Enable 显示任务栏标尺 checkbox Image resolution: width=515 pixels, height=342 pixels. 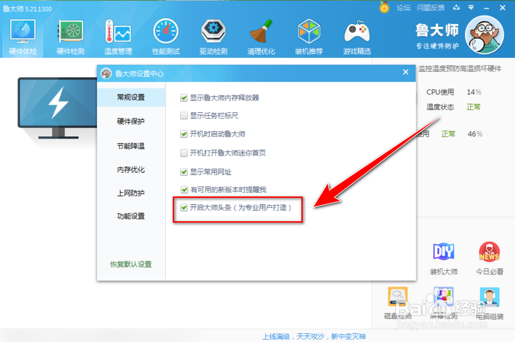(x=184, y=116)
